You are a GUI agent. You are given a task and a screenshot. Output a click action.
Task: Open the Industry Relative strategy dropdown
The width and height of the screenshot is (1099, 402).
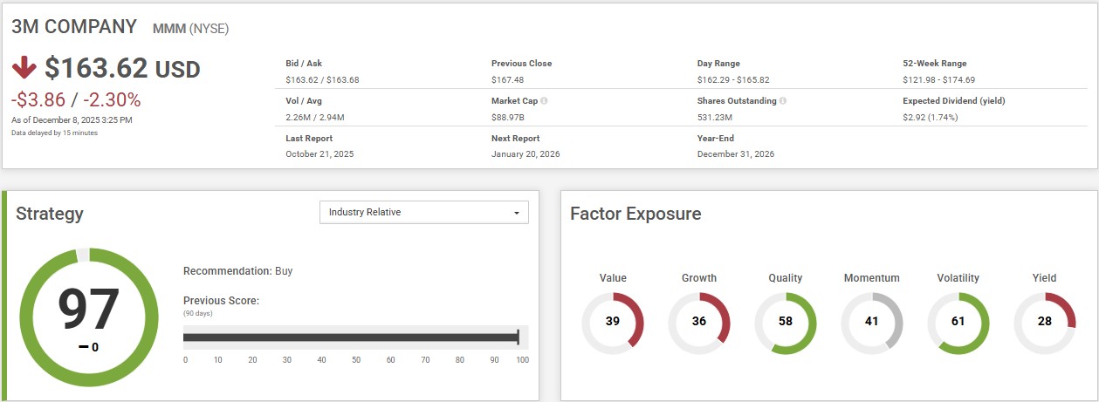click(423, 213)
